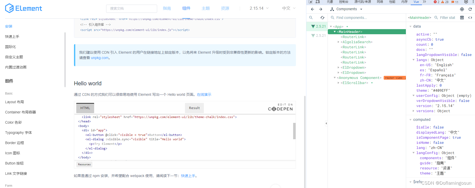
Task: Toggle the DevTools inspect element icon
Action: 310,2
